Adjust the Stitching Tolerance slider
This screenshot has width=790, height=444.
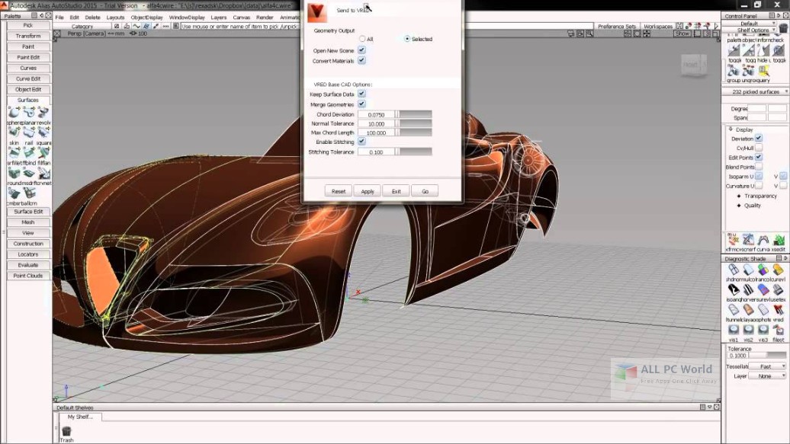(x=413, y=152)
